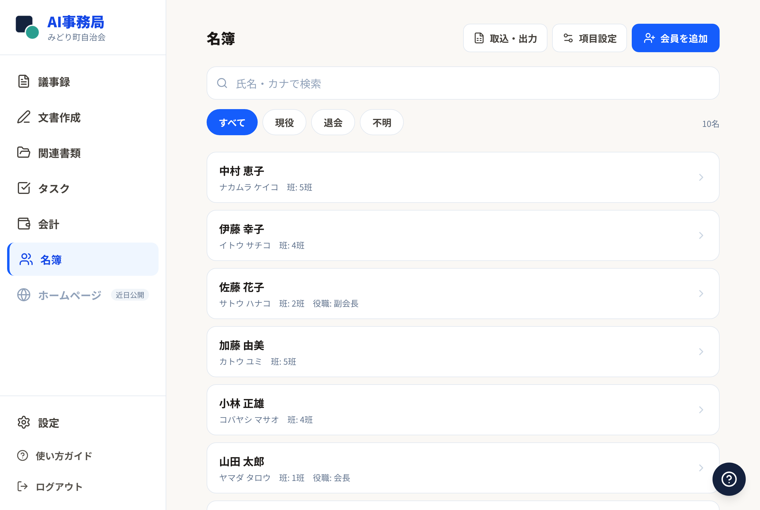The image size is (760, 510).
Task: Click the name 小林 正雄
Action: pyautogui.click(x=242, y=404)
